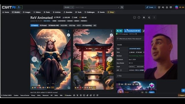Open the Models search-type dropdown
The image size is (185, 104).
[x=69, y=7]
